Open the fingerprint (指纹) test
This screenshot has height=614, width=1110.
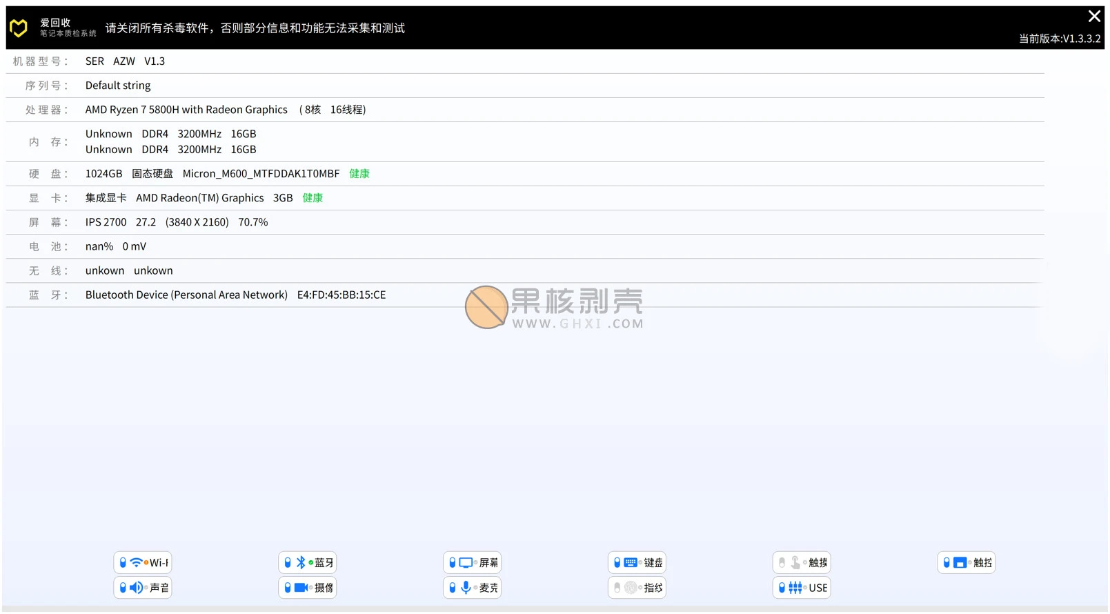pyautogui.click(x=637, y=588)
